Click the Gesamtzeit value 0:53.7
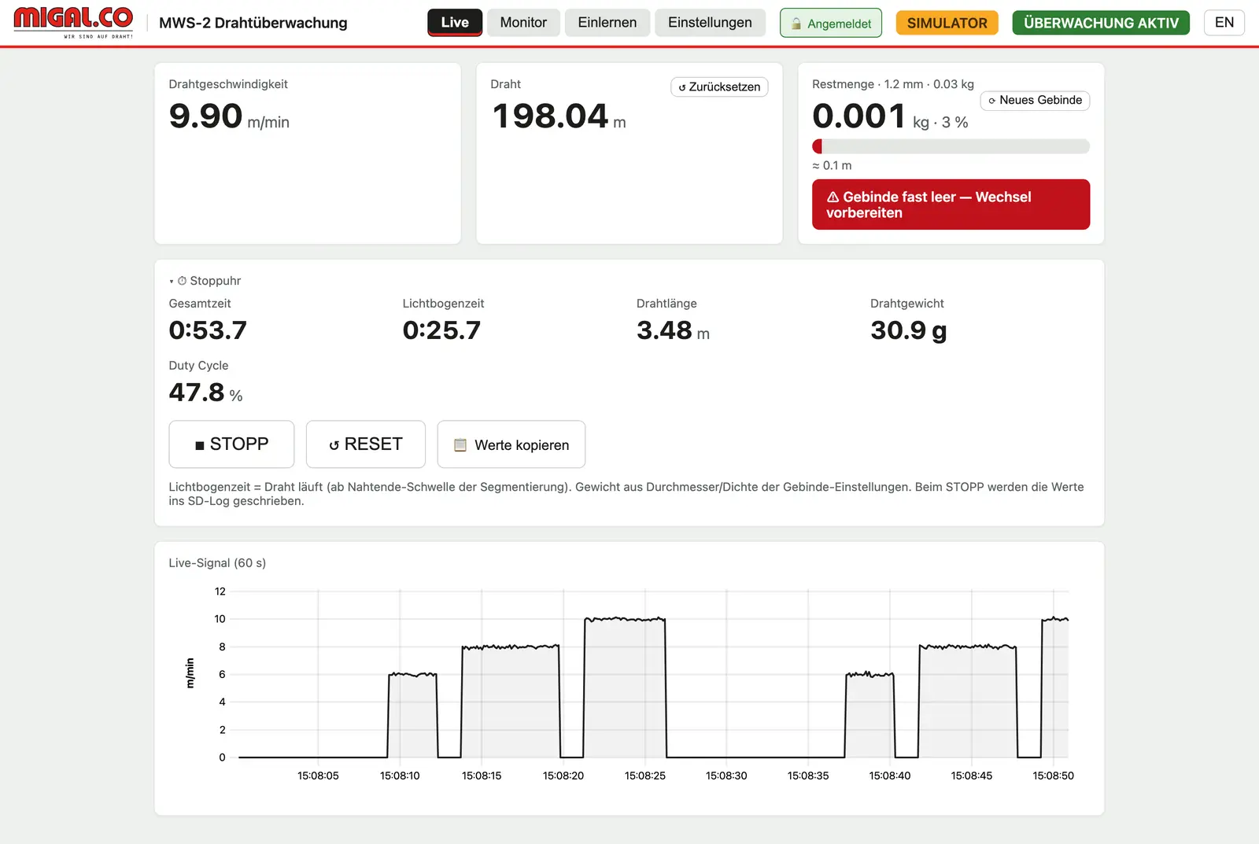This screenshot has width=1259, height=844. point(208,330)
